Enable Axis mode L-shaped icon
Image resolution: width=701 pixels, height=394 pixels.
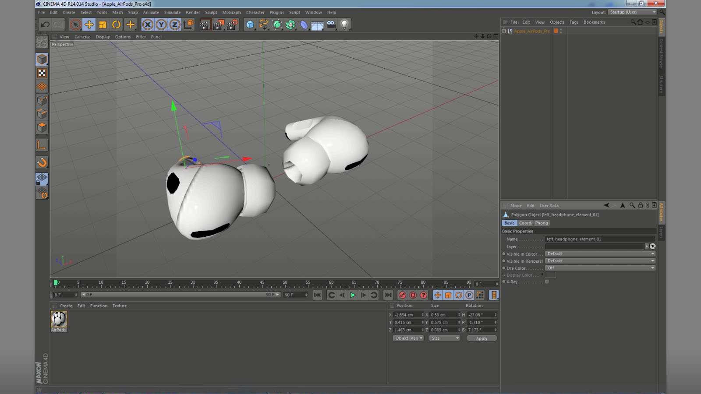pyautogui.click(x=42, y=145)
